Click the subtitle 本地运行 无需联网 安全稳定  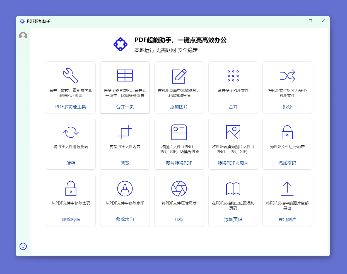166,50
